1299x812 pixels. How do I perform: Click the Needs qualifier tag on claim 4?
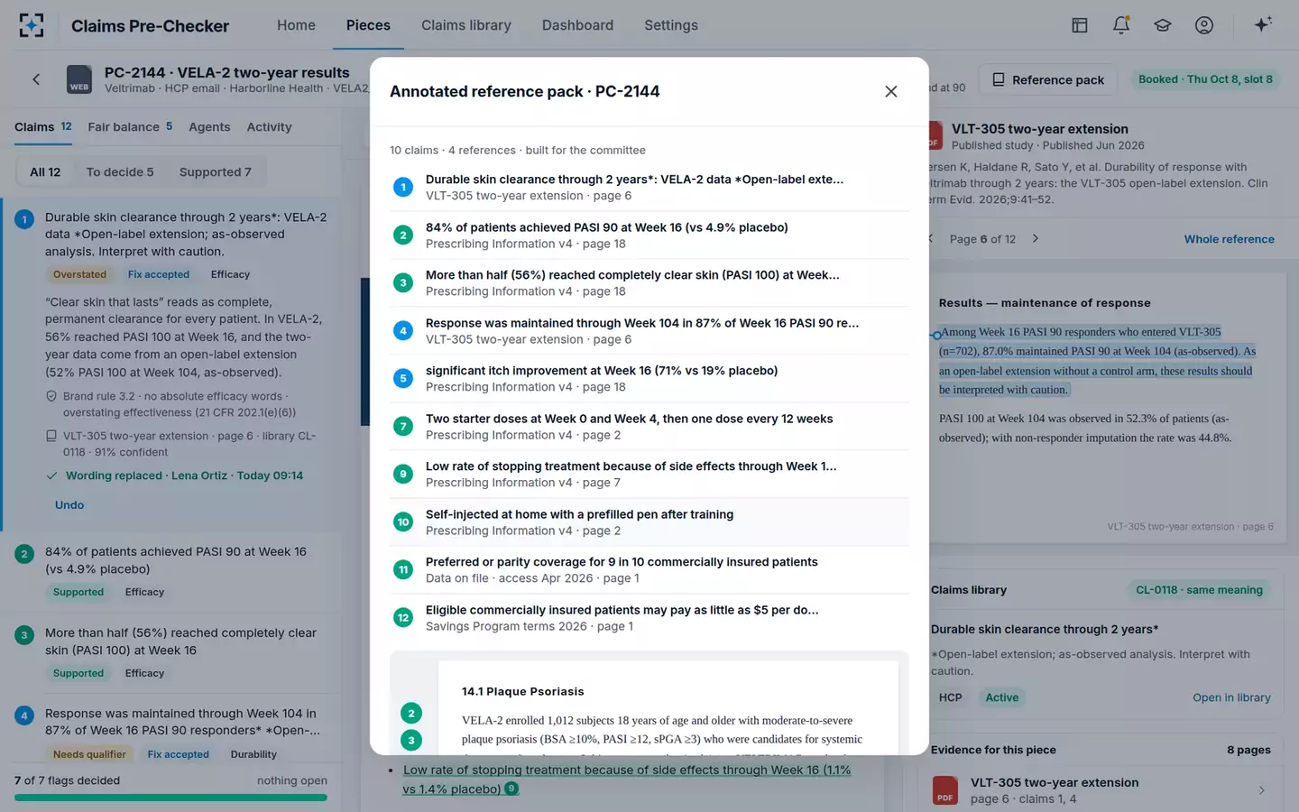click(x=89, y=754)
